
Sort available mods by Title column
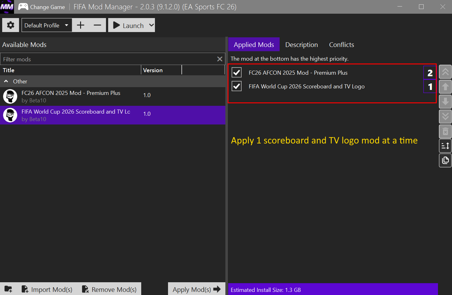pos(70,70)
